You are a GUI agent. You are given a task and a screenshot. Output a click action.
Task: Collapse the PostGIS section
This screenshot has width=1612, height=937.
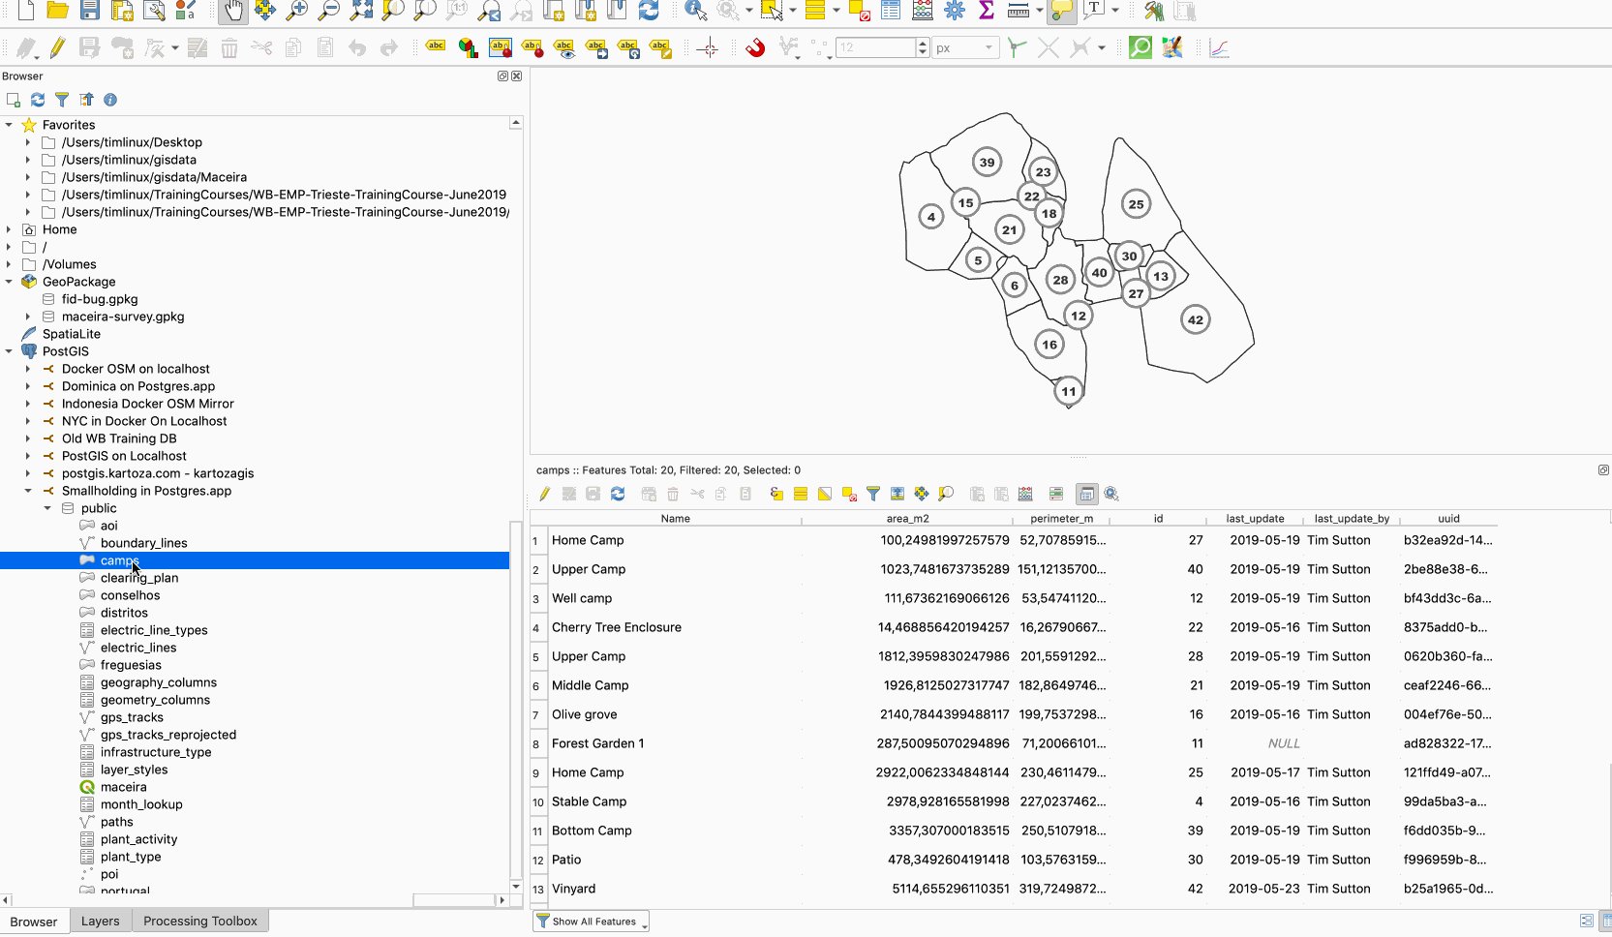pos(11,351)
